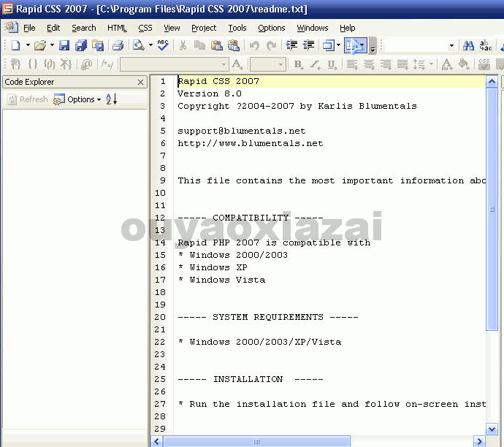Create a new document with the blank page icon
This screenshot has height=447, width=504.
pos(15,45)
